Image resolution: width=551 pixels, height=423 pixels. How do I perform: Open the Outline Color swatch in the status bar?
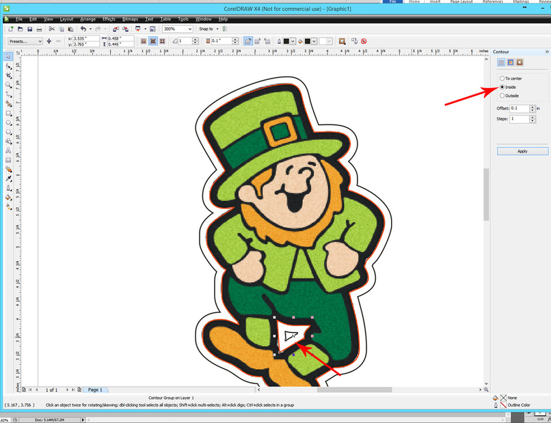(x=503, y=405)
